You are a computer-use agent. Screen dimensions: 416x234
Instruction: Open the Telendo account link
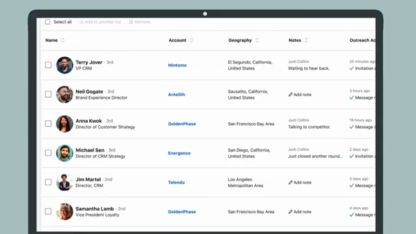tap(176, 183)
